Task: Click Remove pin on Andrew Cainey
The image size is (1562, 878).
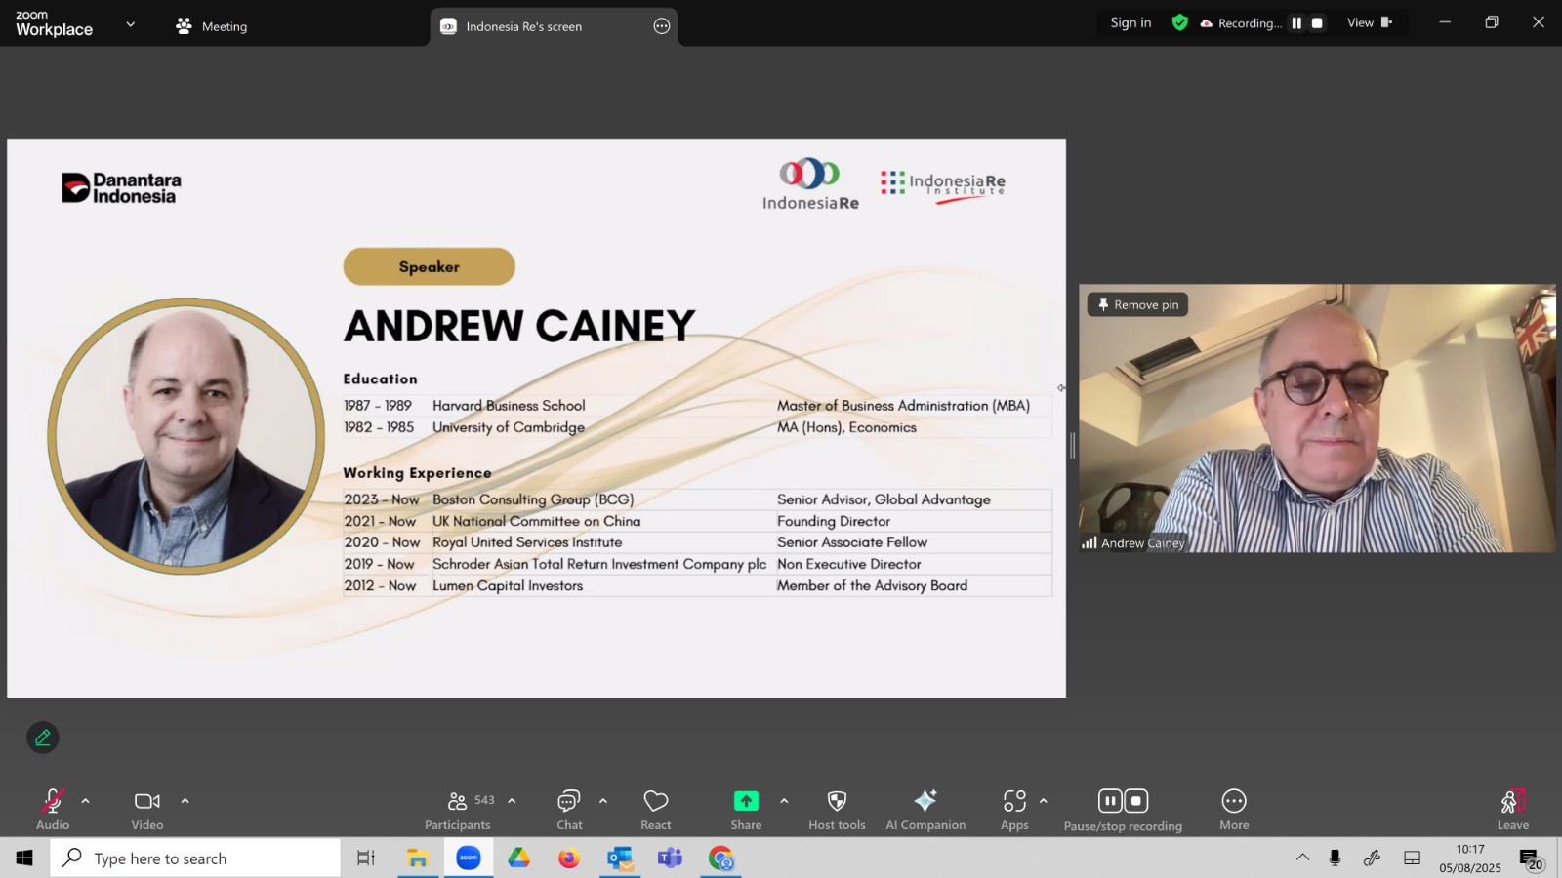Action: click(x=1138, y=304)
